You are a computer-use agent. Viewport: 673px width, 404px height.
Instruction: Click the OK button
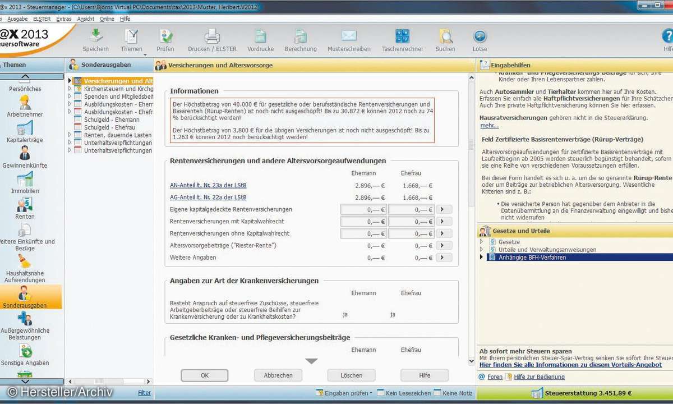[x=204, y=375]
